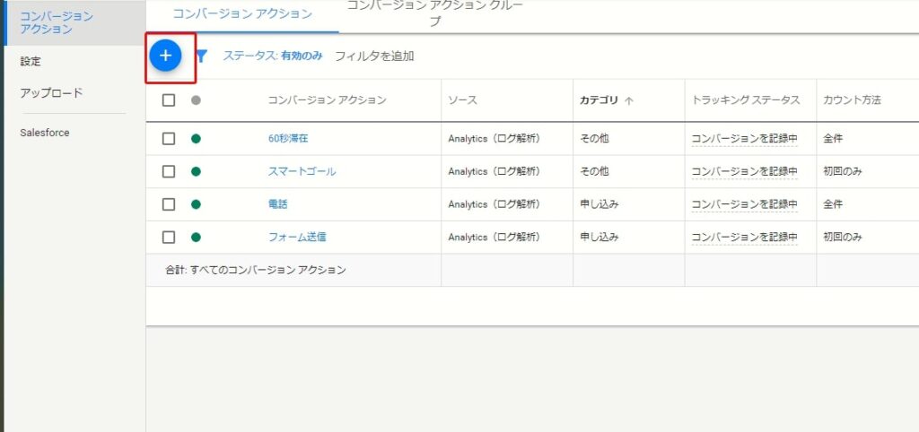The height and width of the screenshot is (432, 919).
Task: Click 申し込み category in 電話 row
Action: (x=599, y=204)
